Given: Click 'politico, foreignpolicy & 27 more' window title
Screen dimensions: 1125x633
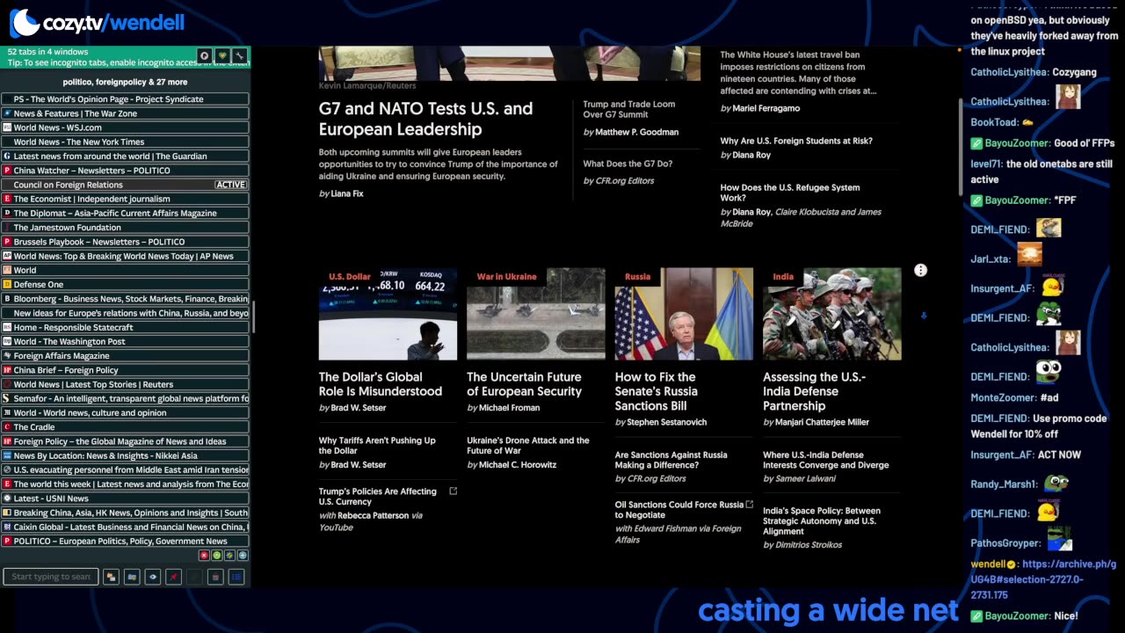Looking at the screenshot, I should [x=125, y=82].
